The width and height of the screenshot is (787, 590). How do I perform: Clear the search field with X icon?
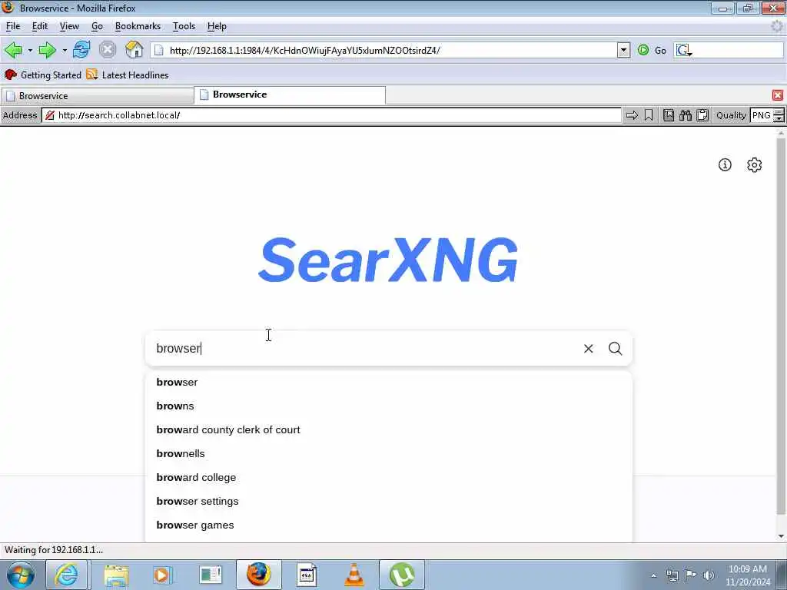[588, 348]
